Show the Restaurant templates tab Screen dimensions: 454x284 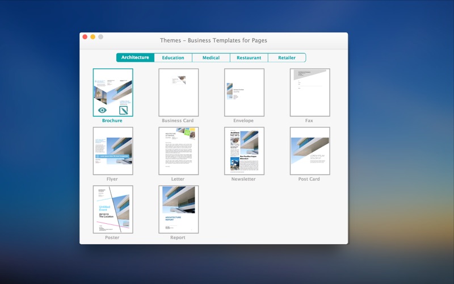point(249,58)
